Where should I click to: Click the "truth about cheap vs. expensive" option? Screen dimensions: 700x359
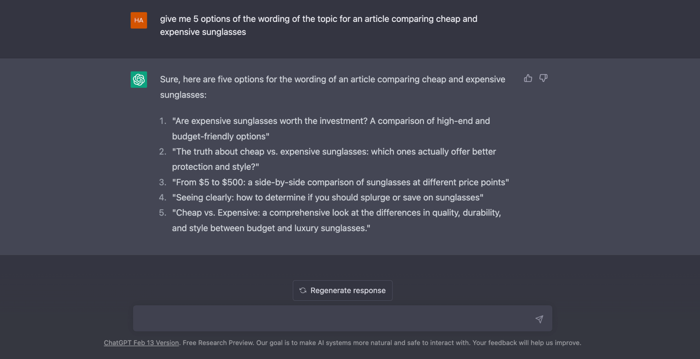[334, 159]
